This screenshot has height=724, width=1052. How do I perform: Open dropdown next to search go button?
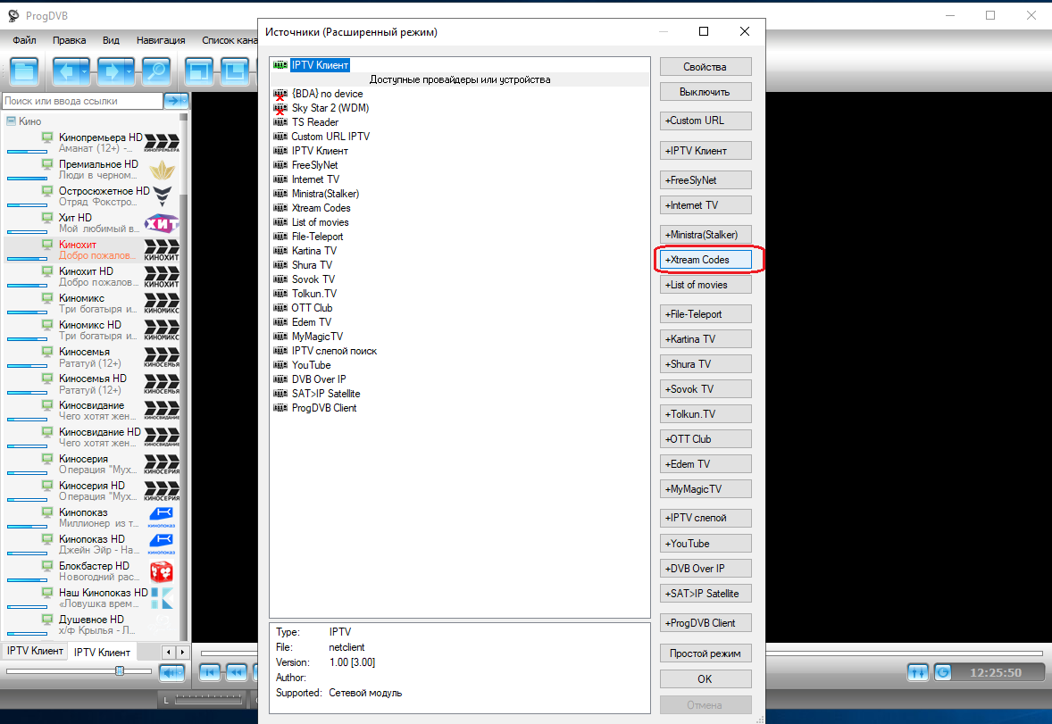185,101
